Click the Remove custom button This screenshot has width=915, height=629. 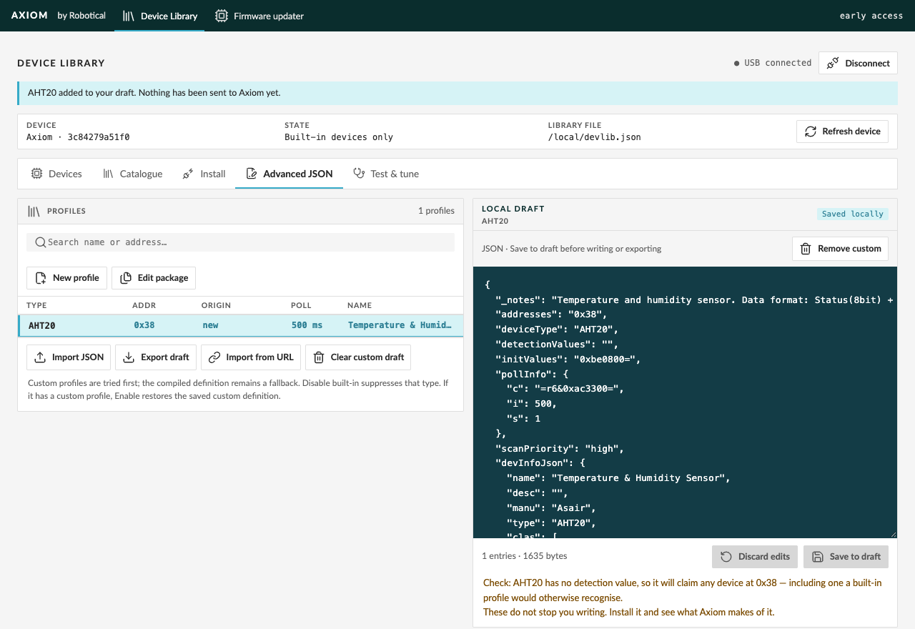[840, 249]
